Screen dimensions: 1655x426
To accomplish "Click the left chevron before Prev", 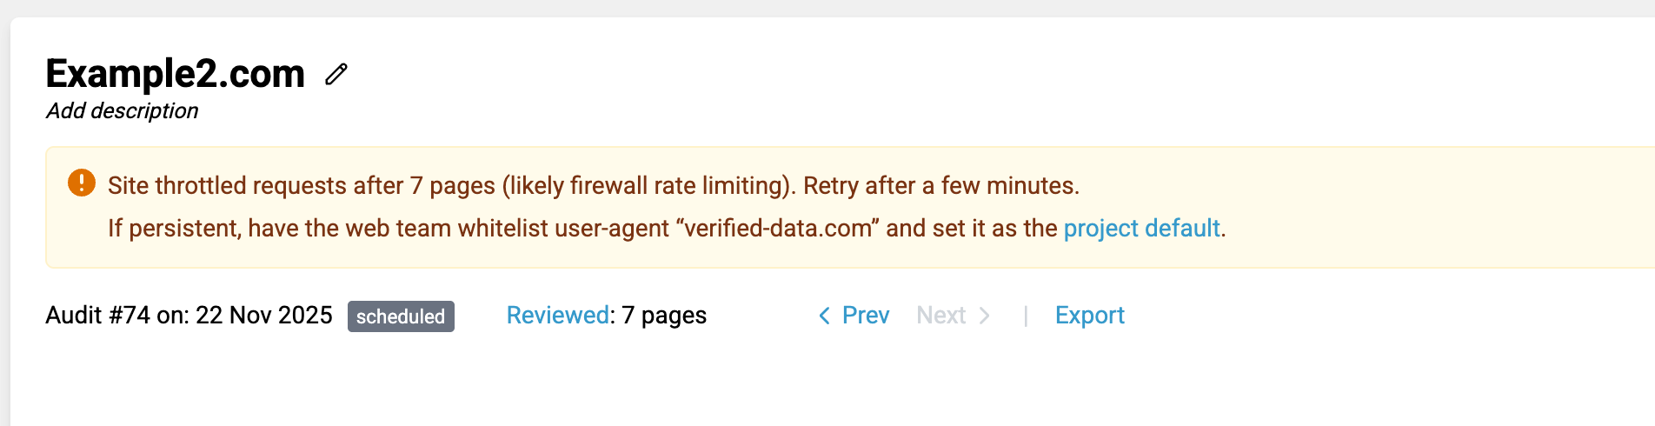I will [x=824, y=316].
